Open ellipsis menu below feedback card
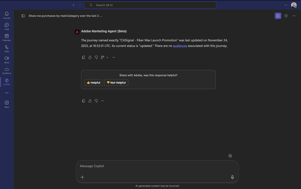301x189 pixels. click(102, 101)
